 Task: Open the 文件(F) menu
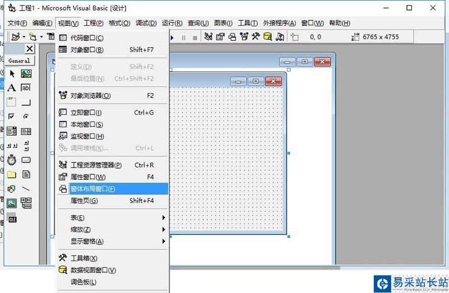coord(17,23)
